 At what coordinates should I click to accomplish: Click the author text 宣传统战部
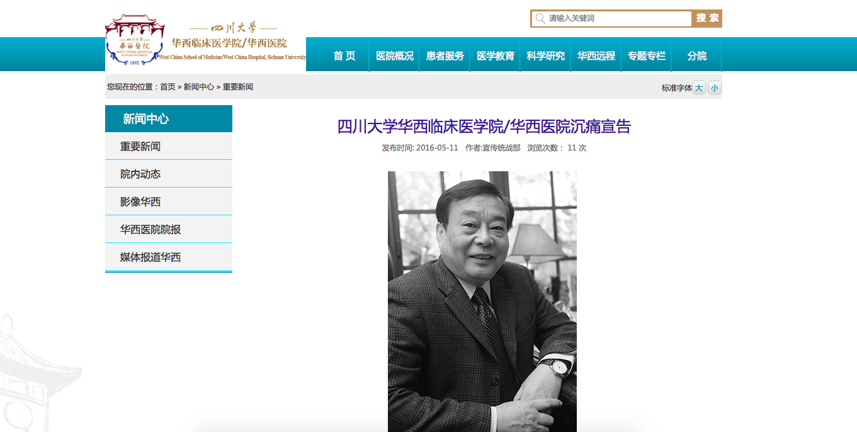pyautogui.click(x=501, y=148)
